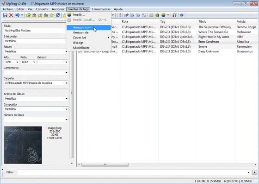Click the file list scrollbar right arrow
Image resolution: width=259 pixels, height=184 pixels.
pos(255,165)
